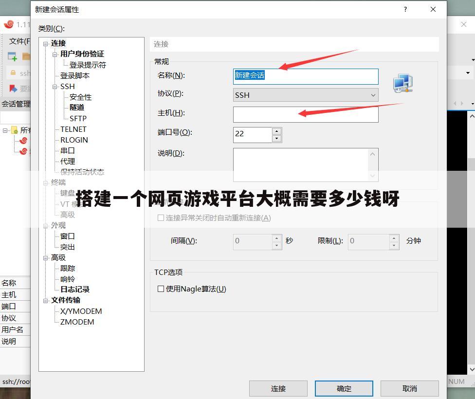The image size is (475, 399).
Task: Click the 名称 row in properties panel
Action: [x=15, y=283]
